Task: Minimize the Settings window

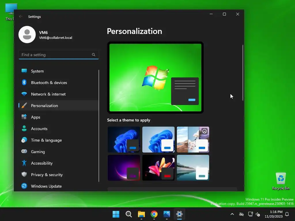Action: [x=211, y=14]
